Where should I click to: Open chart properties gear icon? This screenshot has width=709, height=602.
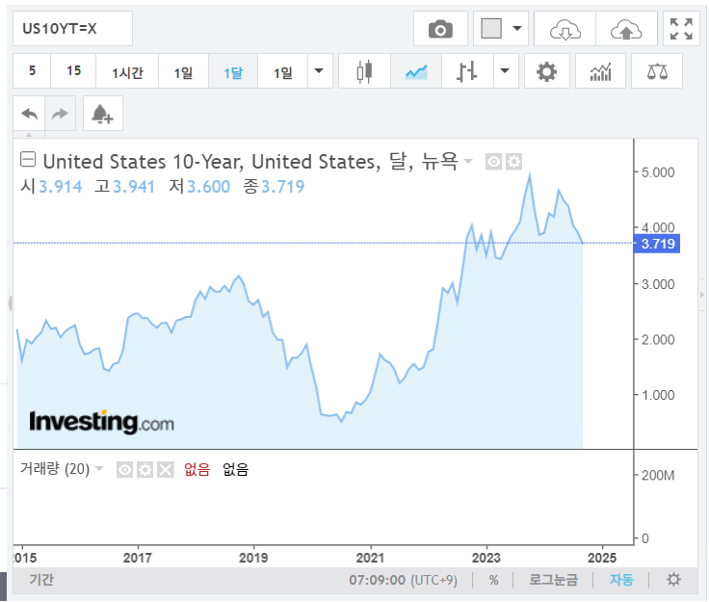546,71
